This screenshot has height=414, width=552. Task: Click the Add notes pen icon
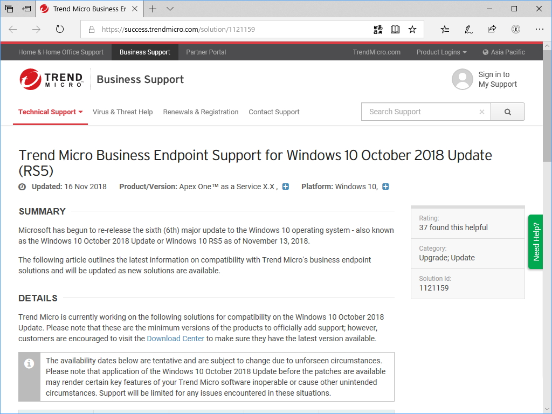pyautogui.click(x=468, y=30)
